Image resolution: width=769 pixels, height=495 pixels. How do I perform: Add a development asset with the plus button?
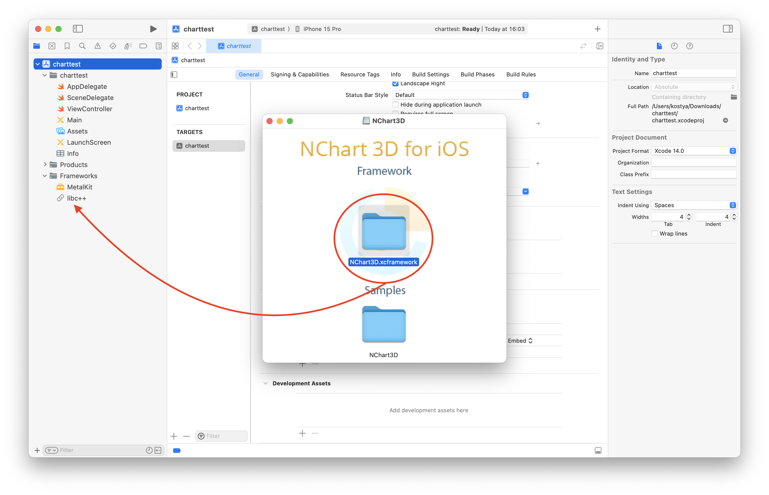[x=302, y=433]
